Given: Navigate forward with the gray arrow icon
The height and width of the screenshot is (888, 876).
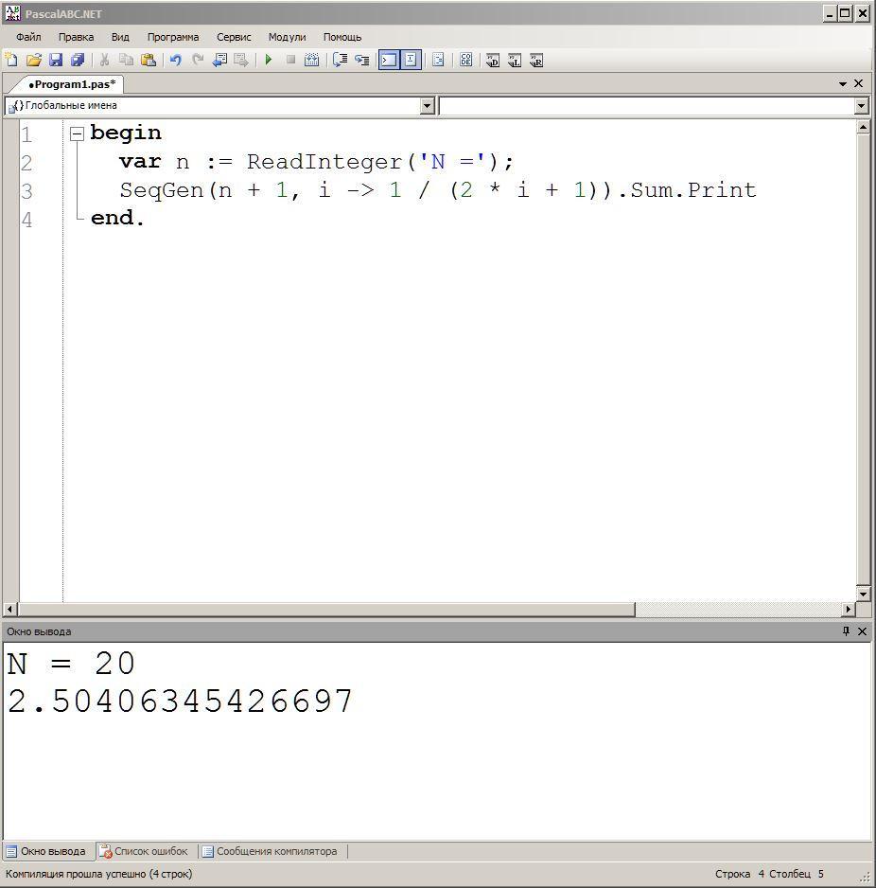Looking at the screenshot, I should (x=241, y=60).
